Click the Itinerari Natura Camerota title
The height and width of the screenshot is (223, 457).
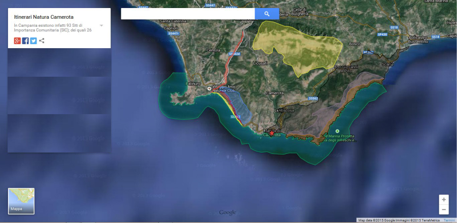coord(44,17)
